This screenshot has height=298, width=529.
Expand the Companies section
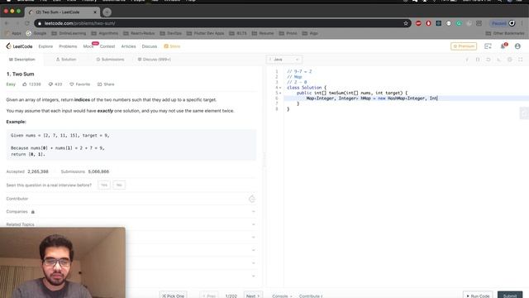[x=131, y=212]
